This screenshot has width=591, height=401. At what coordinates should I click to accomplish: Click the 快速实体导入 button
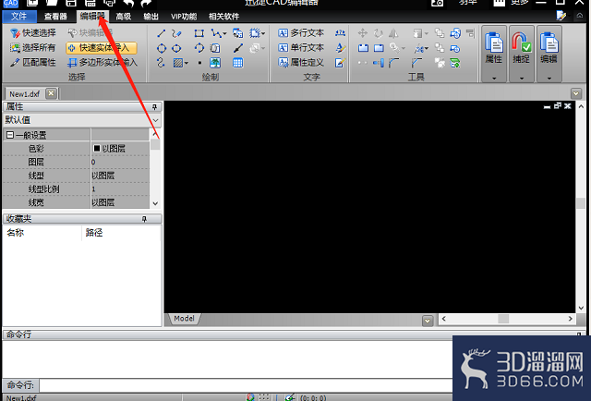tap(102, 47)
